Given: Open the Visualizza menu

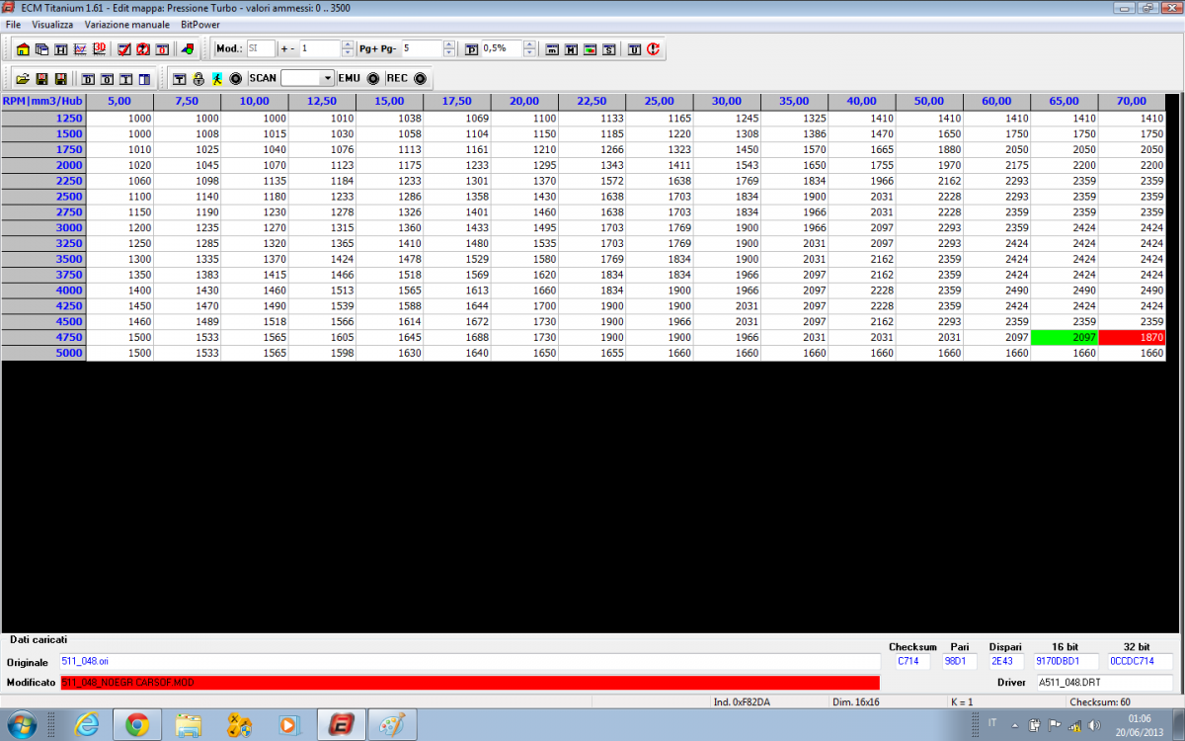Looking at the screenshot, I should point(52,24).
